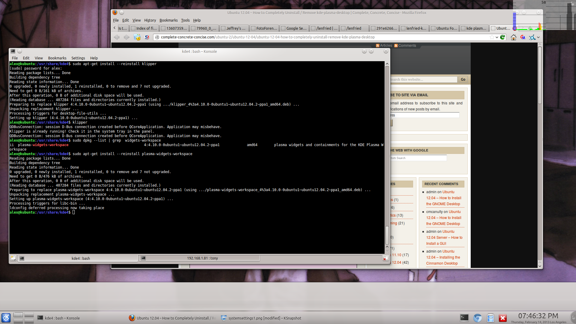
Task: Switch to the Google Se... Firefox tab
Action: pyautogui.click(x=294, y=28)
